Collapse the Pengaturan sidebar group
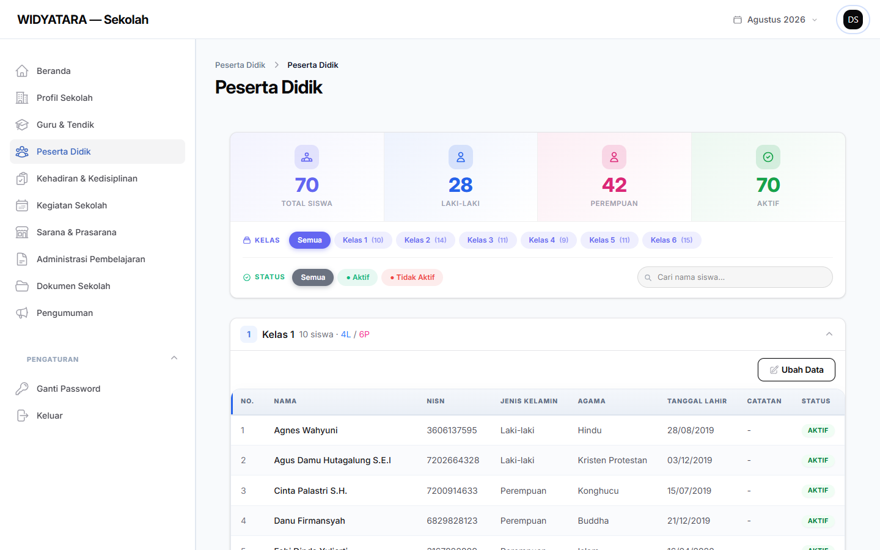This screenshot has height=550, width=880. coord(174,359)
